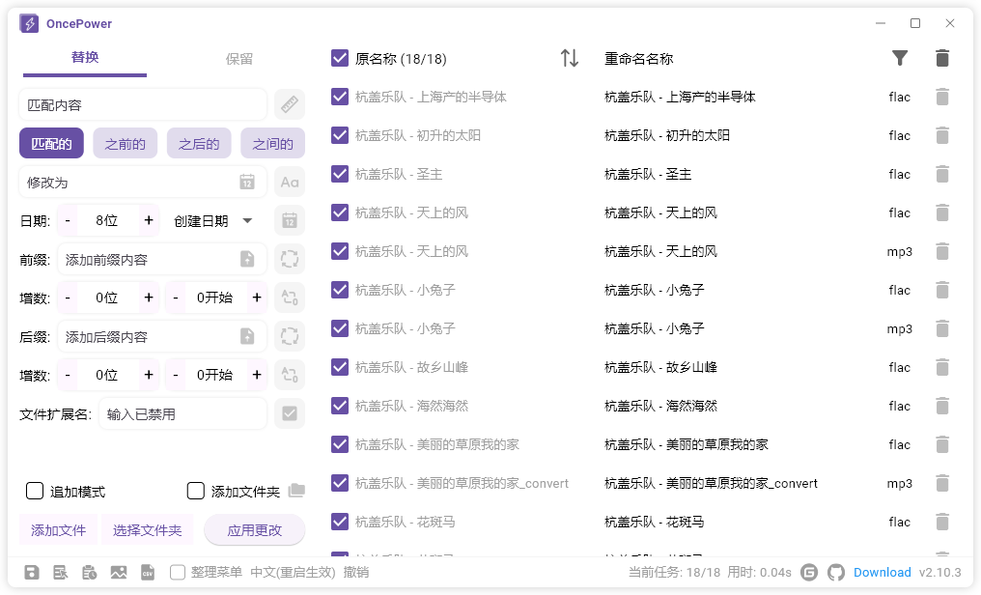Screen dimensions: 981x595
Task: Open the filter options with the funnel icon
Action: [x=900, y=58]
